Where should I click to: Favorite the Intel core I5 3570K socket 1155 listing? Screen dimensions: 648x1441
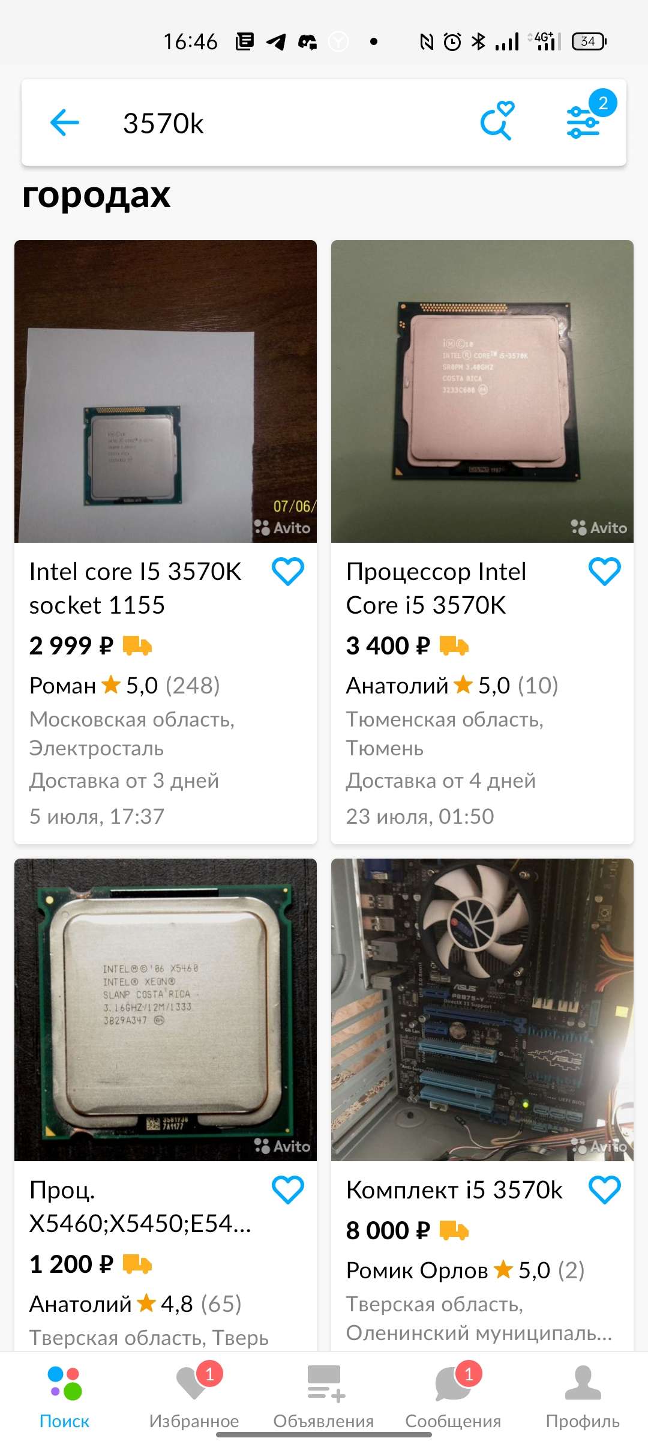288,571
